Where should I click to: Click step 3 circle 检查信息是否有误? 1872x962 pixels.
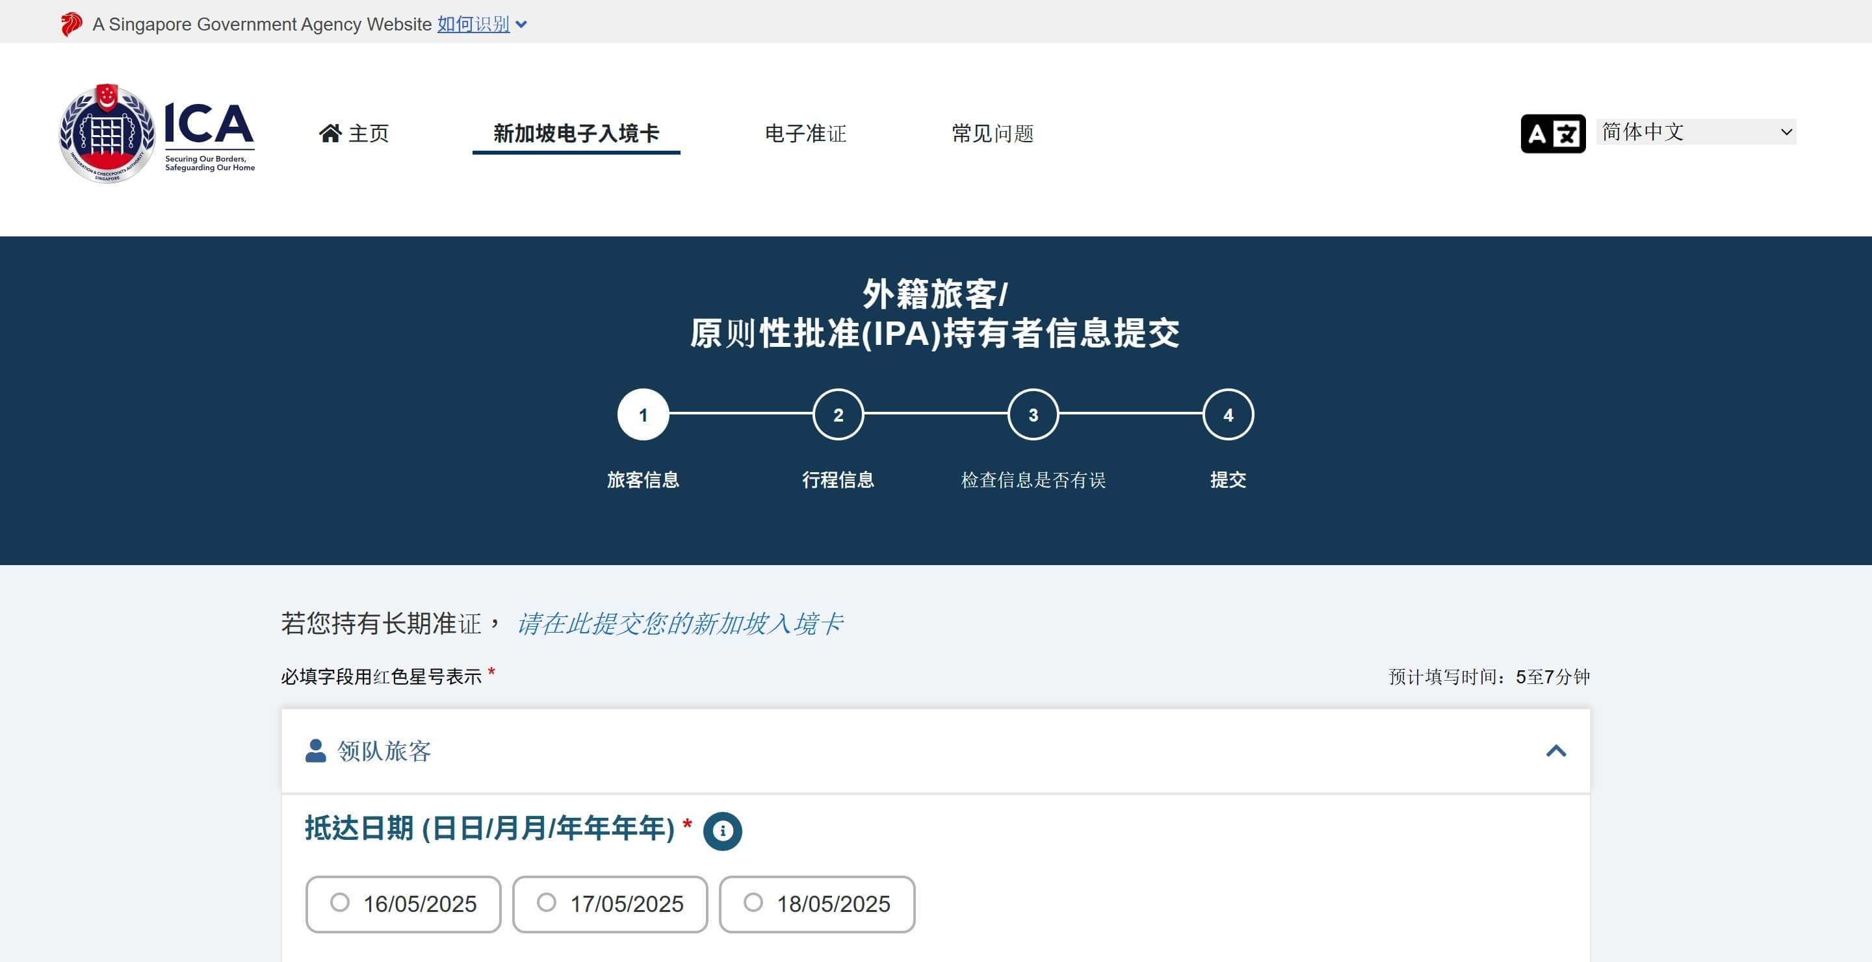[1033, 414]
